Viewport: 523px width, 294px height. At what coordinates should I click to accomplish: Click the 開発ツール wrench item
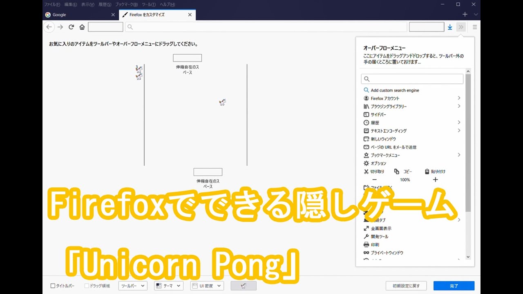pos(412,236)
